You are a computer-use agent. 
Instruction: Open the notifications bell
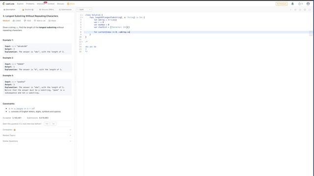click(x=292, y=4)
